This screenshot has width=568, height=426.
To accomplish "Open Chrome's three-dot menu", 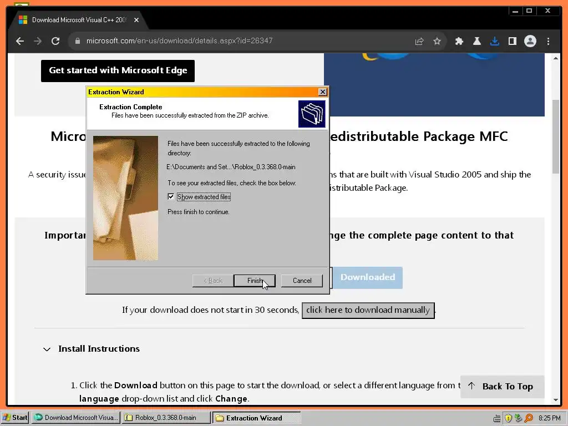I will [x=548, y=41].
